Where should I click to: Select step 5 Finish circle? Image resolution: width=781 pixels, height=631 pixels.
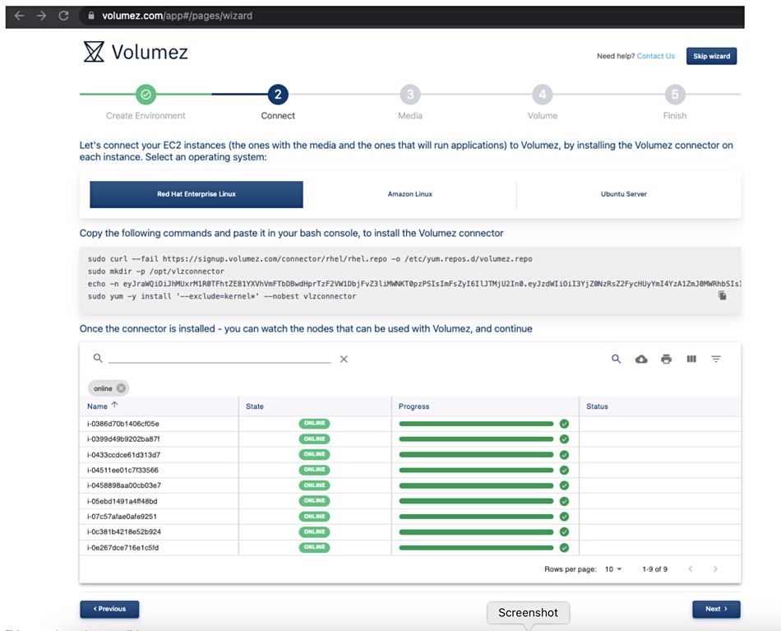click(x=675, y=95)
